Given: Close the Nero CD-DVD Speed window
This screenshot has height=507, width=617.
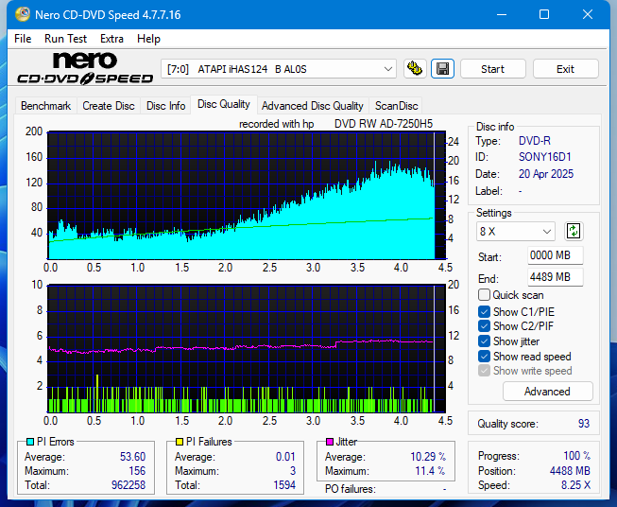Looking at the screenshot, I should (x=588, y=14).
